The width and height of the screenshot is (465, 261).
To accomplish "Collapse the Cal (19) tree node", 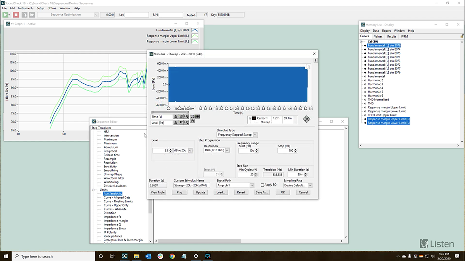I will point(361,42).
